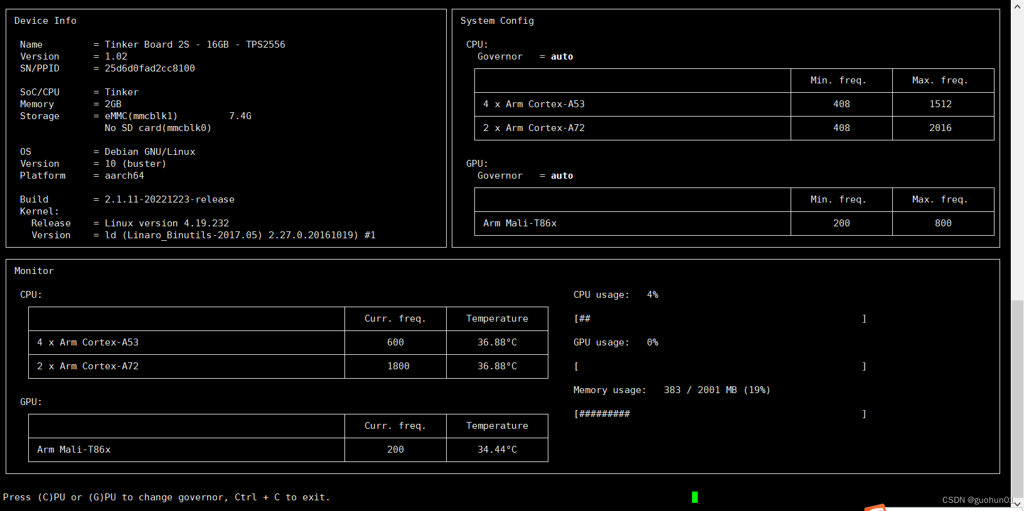This screenshot has height=511, width=1024.
Task: Click Cortex-A53 current freq 600 in Monitor
Action: (x=395, y=342)
